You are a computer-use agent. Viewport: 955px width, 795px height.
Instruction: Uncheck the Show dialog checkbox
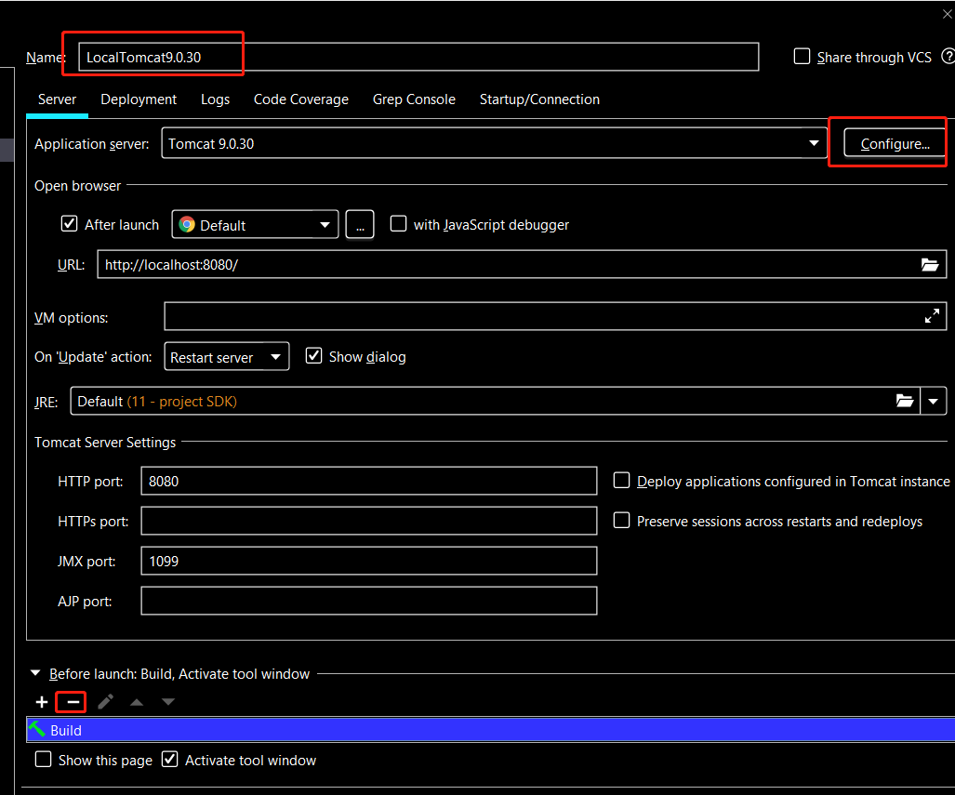tap(313, 356)
